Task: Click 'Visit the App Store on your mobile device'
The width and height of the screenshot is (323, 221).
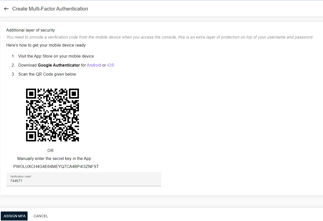Action: [x=56, y=56]
